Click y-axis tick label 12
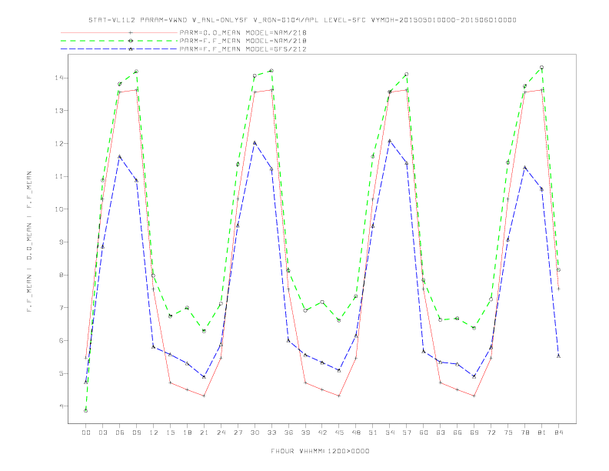This screenshot has width=609, height=471. point(59,143)
